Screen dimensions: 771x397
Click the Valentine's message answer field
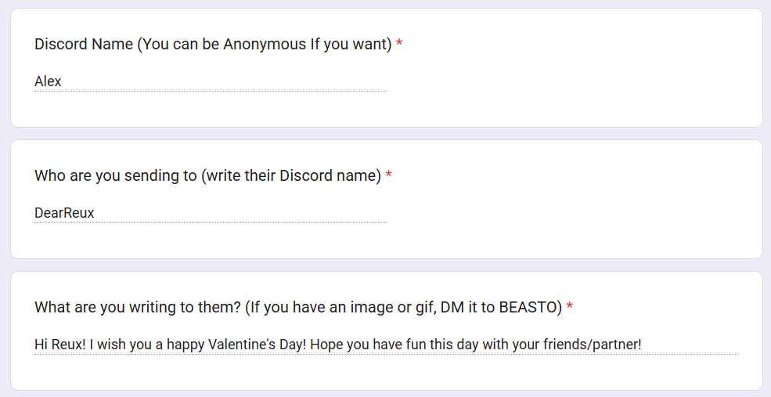[x=386, y=345]
